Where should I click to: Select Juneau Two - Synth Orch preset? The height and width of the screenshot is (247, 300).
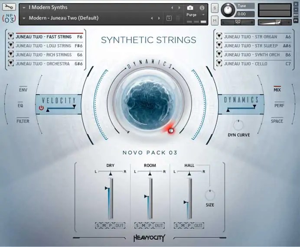(x=258, y=55)
